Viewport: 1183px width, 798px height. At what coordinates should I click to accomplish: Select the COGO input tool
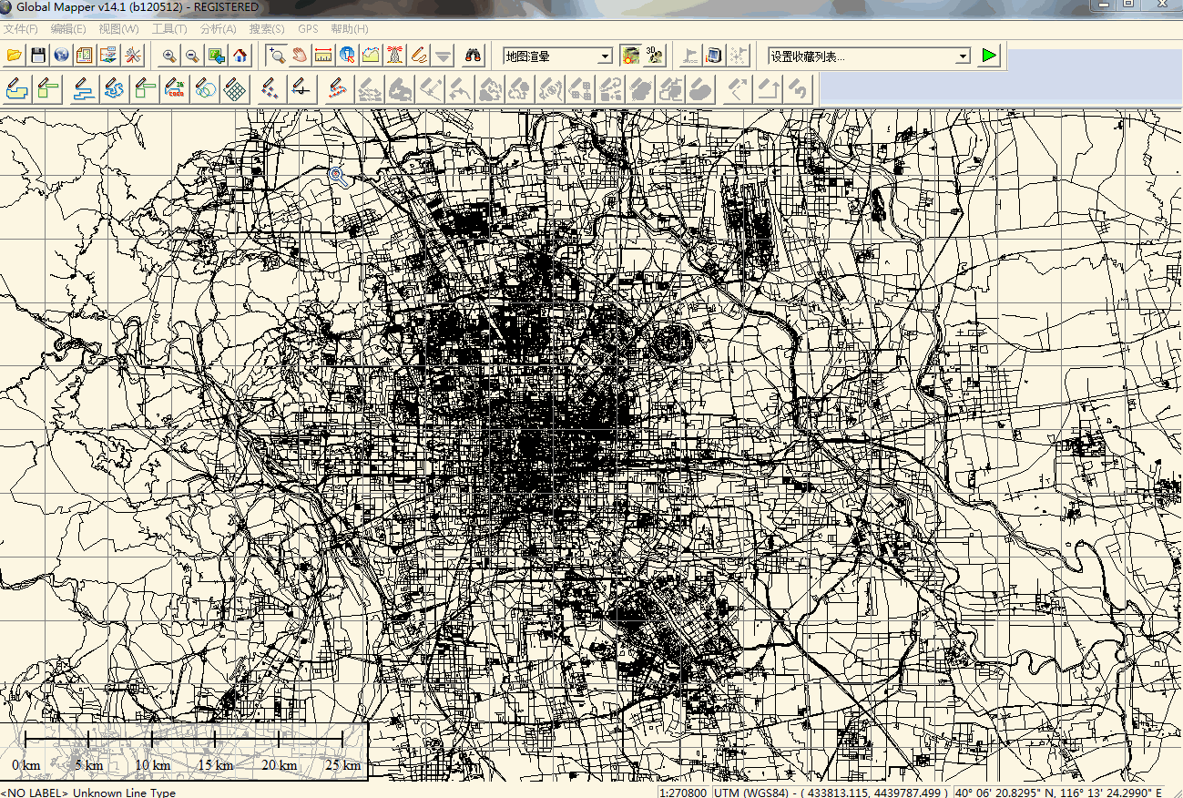175,88
